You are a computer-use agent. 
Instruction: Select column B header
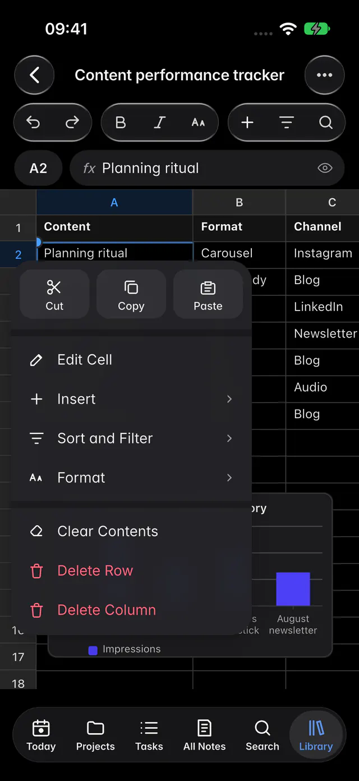pyautogui.click(x=239, y=202)
